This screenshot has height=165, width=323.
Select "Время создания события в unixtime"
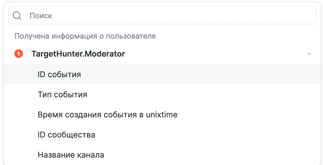tap(108, 114)
